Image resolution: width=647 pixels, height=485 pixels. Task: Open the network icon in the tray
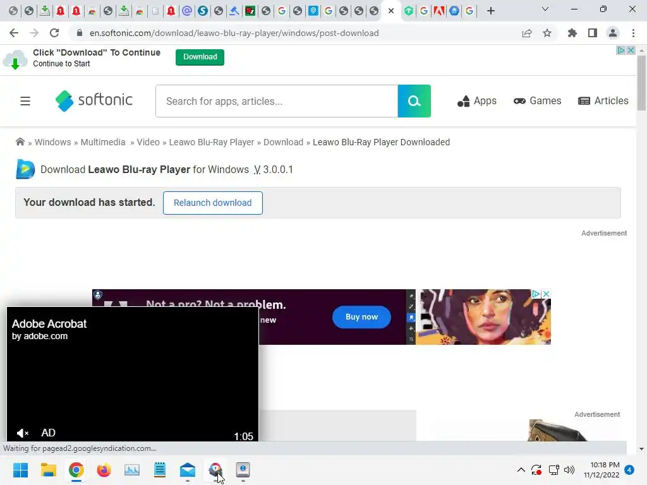click(553, 470)
